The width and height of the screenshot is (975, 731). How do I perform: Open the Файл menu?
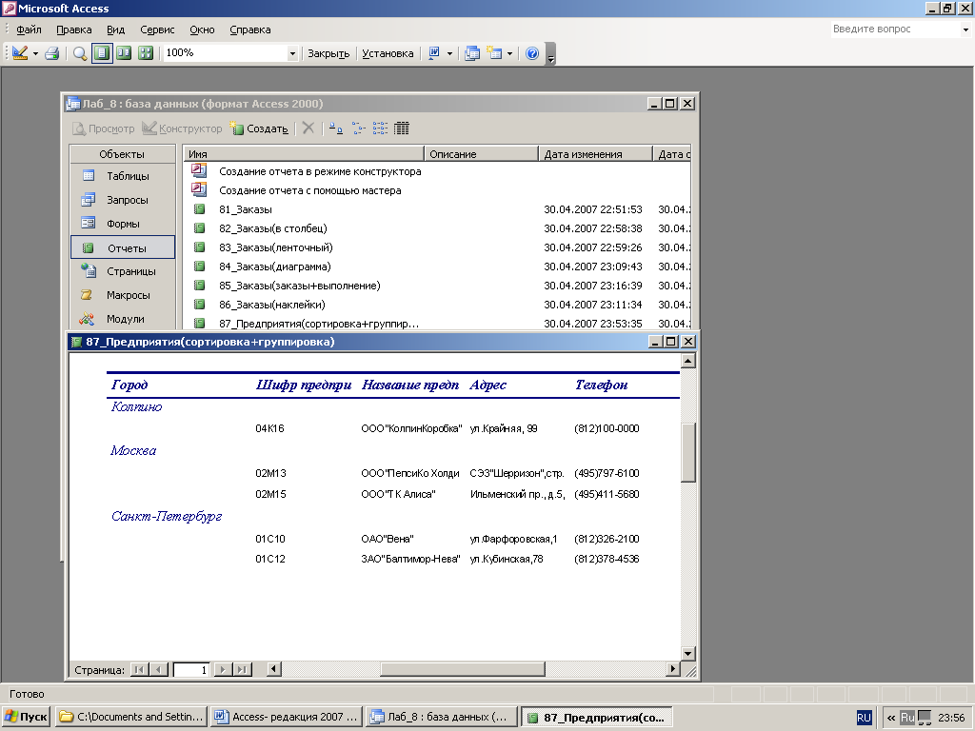point(29,30)
